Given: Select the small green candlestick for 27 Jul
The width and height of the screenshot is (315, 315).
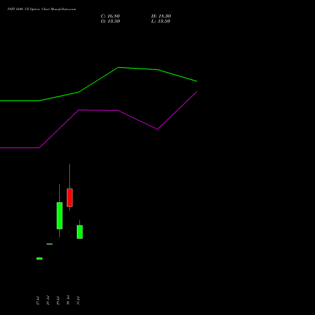Looking at the screenshot, I should coord(40,258).
